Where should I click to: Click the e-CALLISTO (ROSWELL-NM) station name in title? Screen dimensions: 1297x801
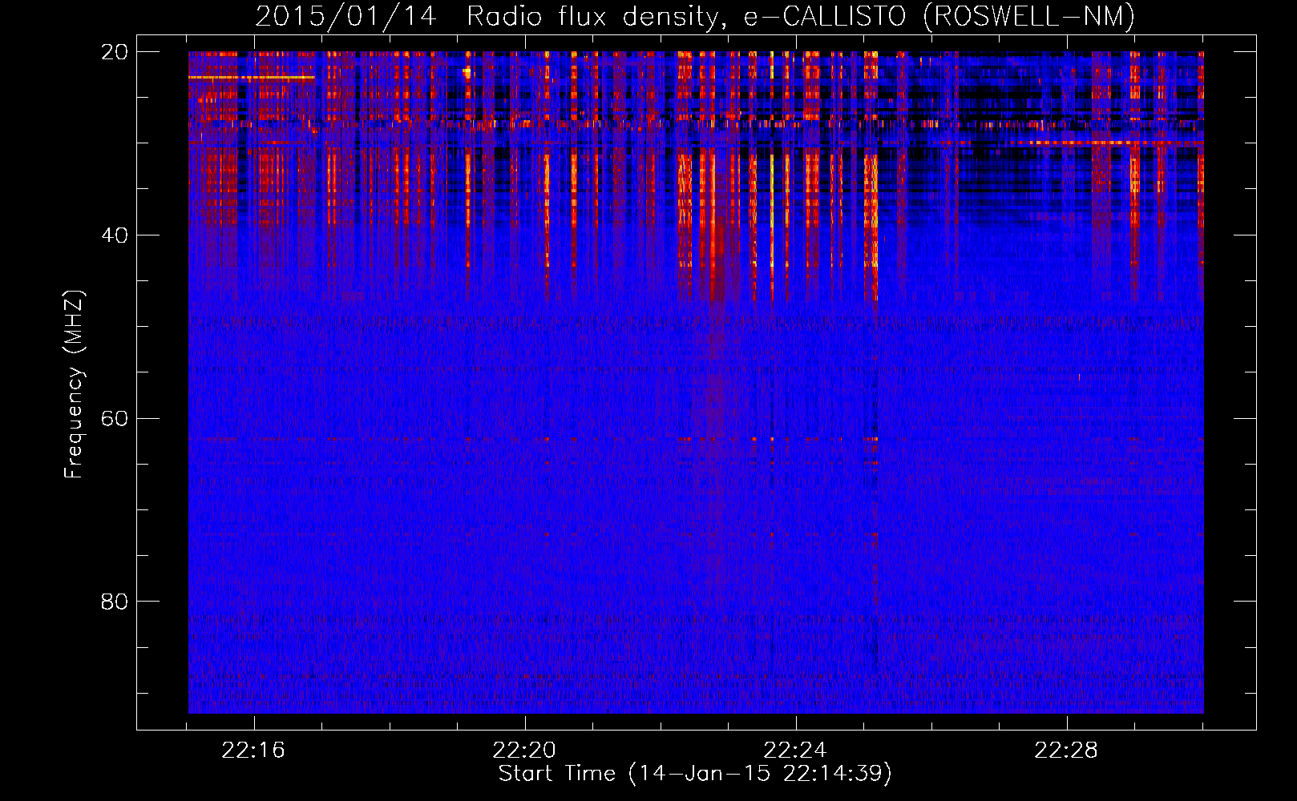(x=938, y=16)
